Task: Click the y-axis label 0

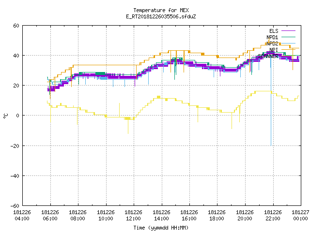Action: tap(18, 116)
